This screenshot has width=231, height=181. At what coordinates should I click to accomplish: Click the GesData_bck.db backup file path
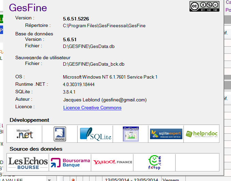pos(94,64)
